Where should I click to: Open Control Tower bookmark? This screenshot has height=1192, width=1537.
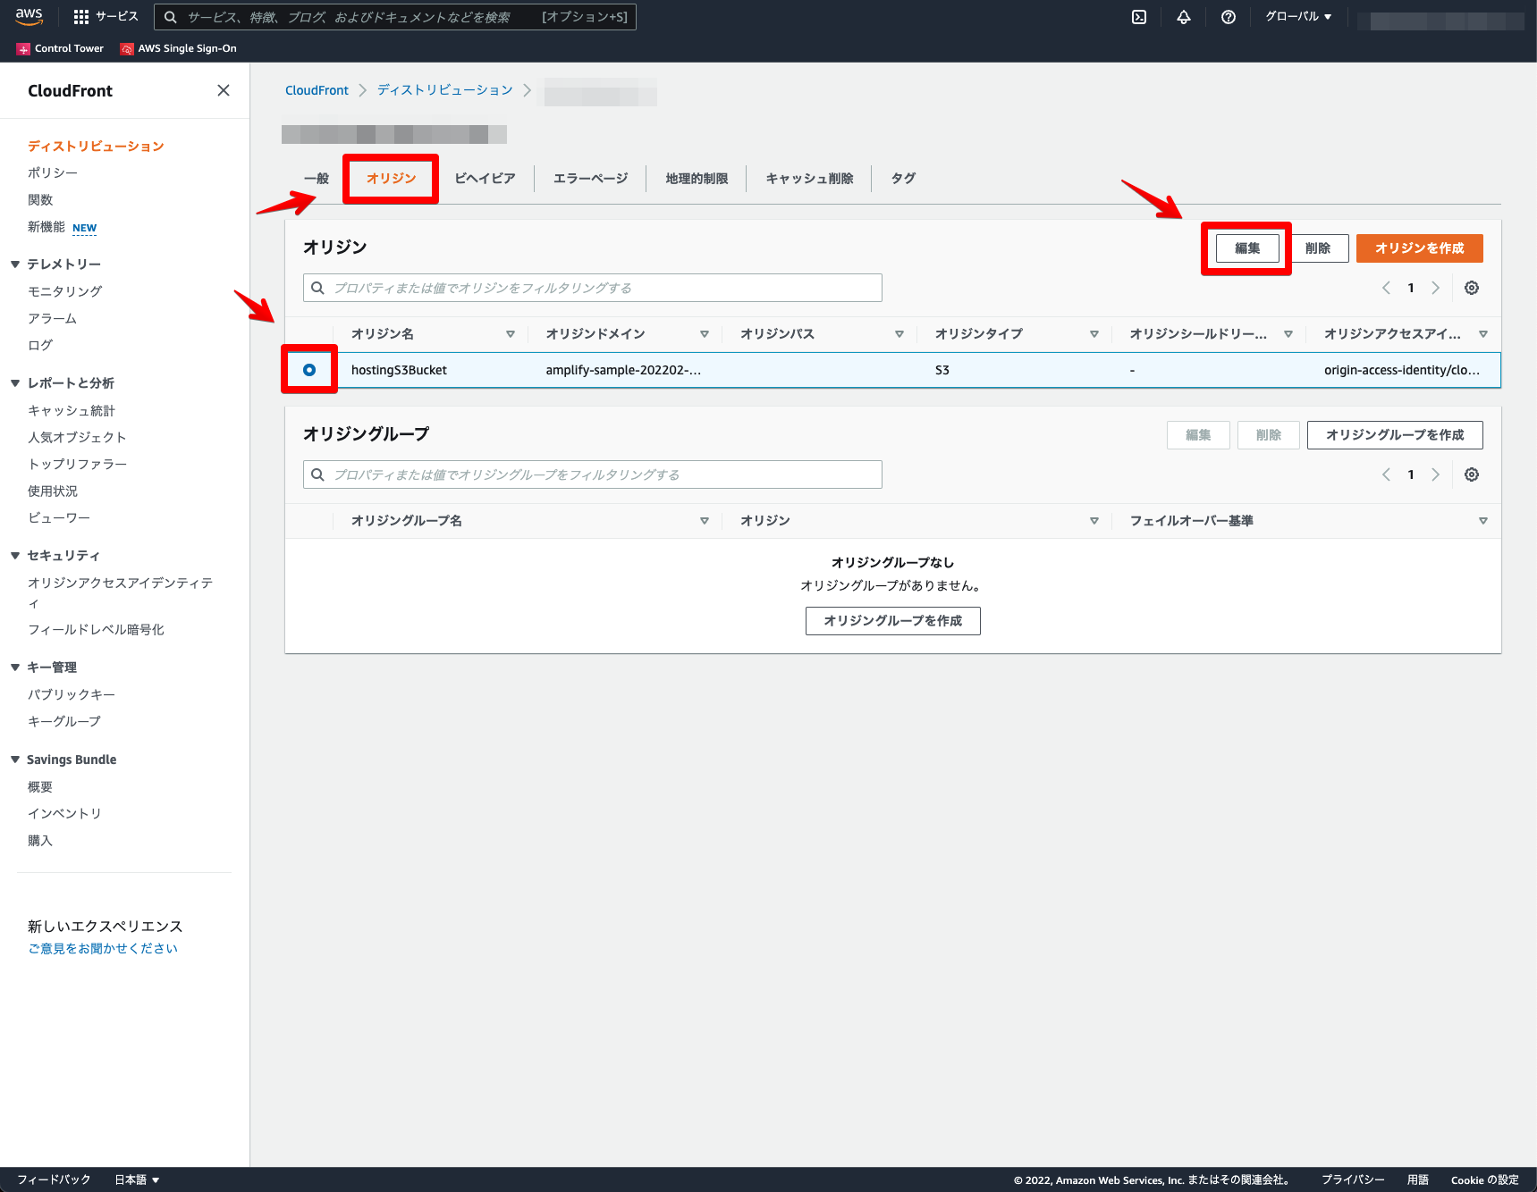60,48
